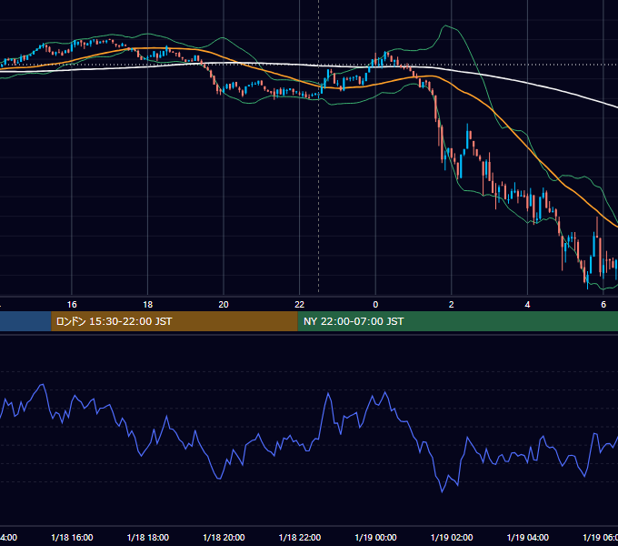618x546 pixels.
Task: Click the 1/19 04:00 label on oscillator axis
Action: pyautogui.click(x=528, y=537)
